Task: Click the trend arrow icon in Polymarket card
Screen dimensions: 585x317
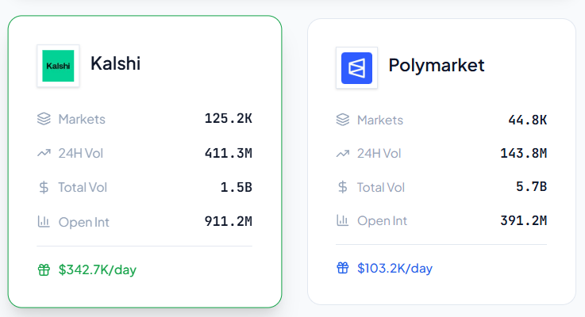Action: (x=342, y=154)
